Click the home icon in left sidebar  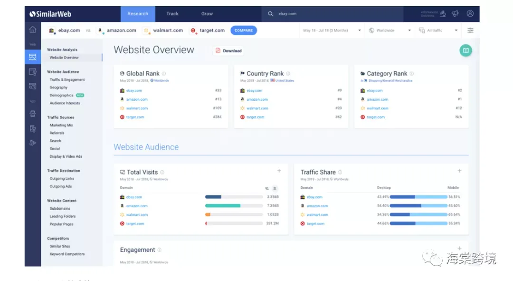pos(32,30)
